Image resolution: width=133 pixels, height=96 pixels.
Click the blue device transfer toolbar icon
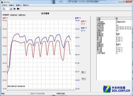pyautogui.click(x=11, y=9)
